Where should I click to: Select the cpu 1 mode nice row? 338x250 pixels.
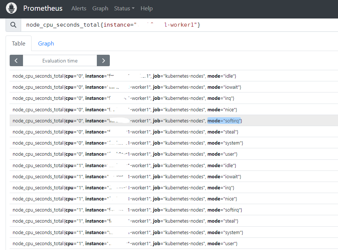(125, 199)
